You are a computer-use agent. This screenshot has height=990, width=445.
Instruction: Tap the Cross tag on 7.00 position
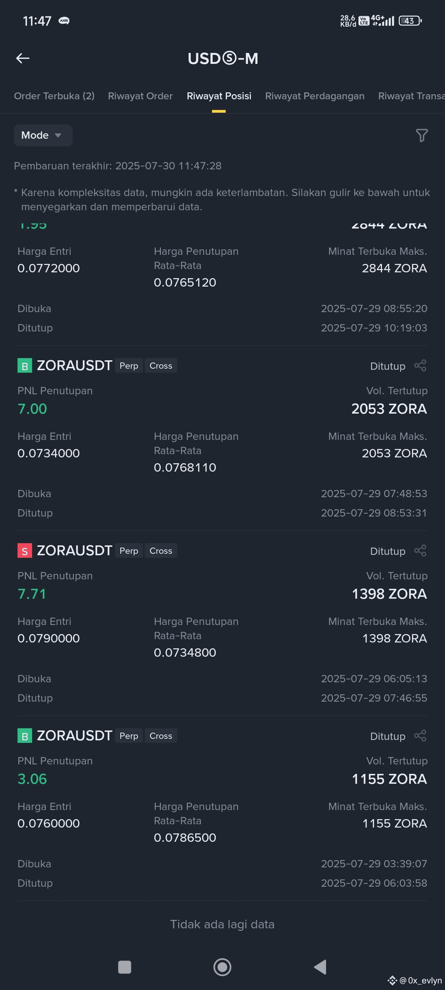click(x=161, y=366)
